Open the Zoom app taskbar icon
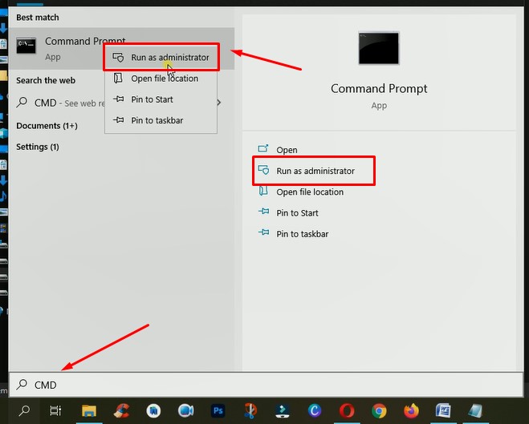This screenshot has width=529, height=424. [x=185, y=410]
